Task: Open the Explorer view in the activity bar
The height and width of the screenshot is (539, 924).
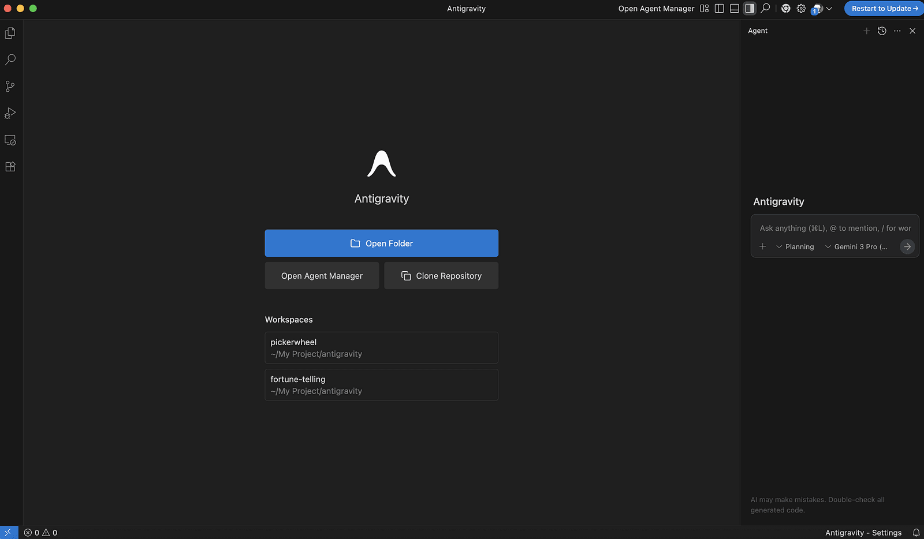Action: [10, 33]
